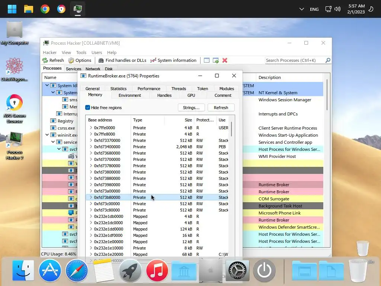Click the power button icon in the dock
The image size is (381, 286).
point(264,270)
